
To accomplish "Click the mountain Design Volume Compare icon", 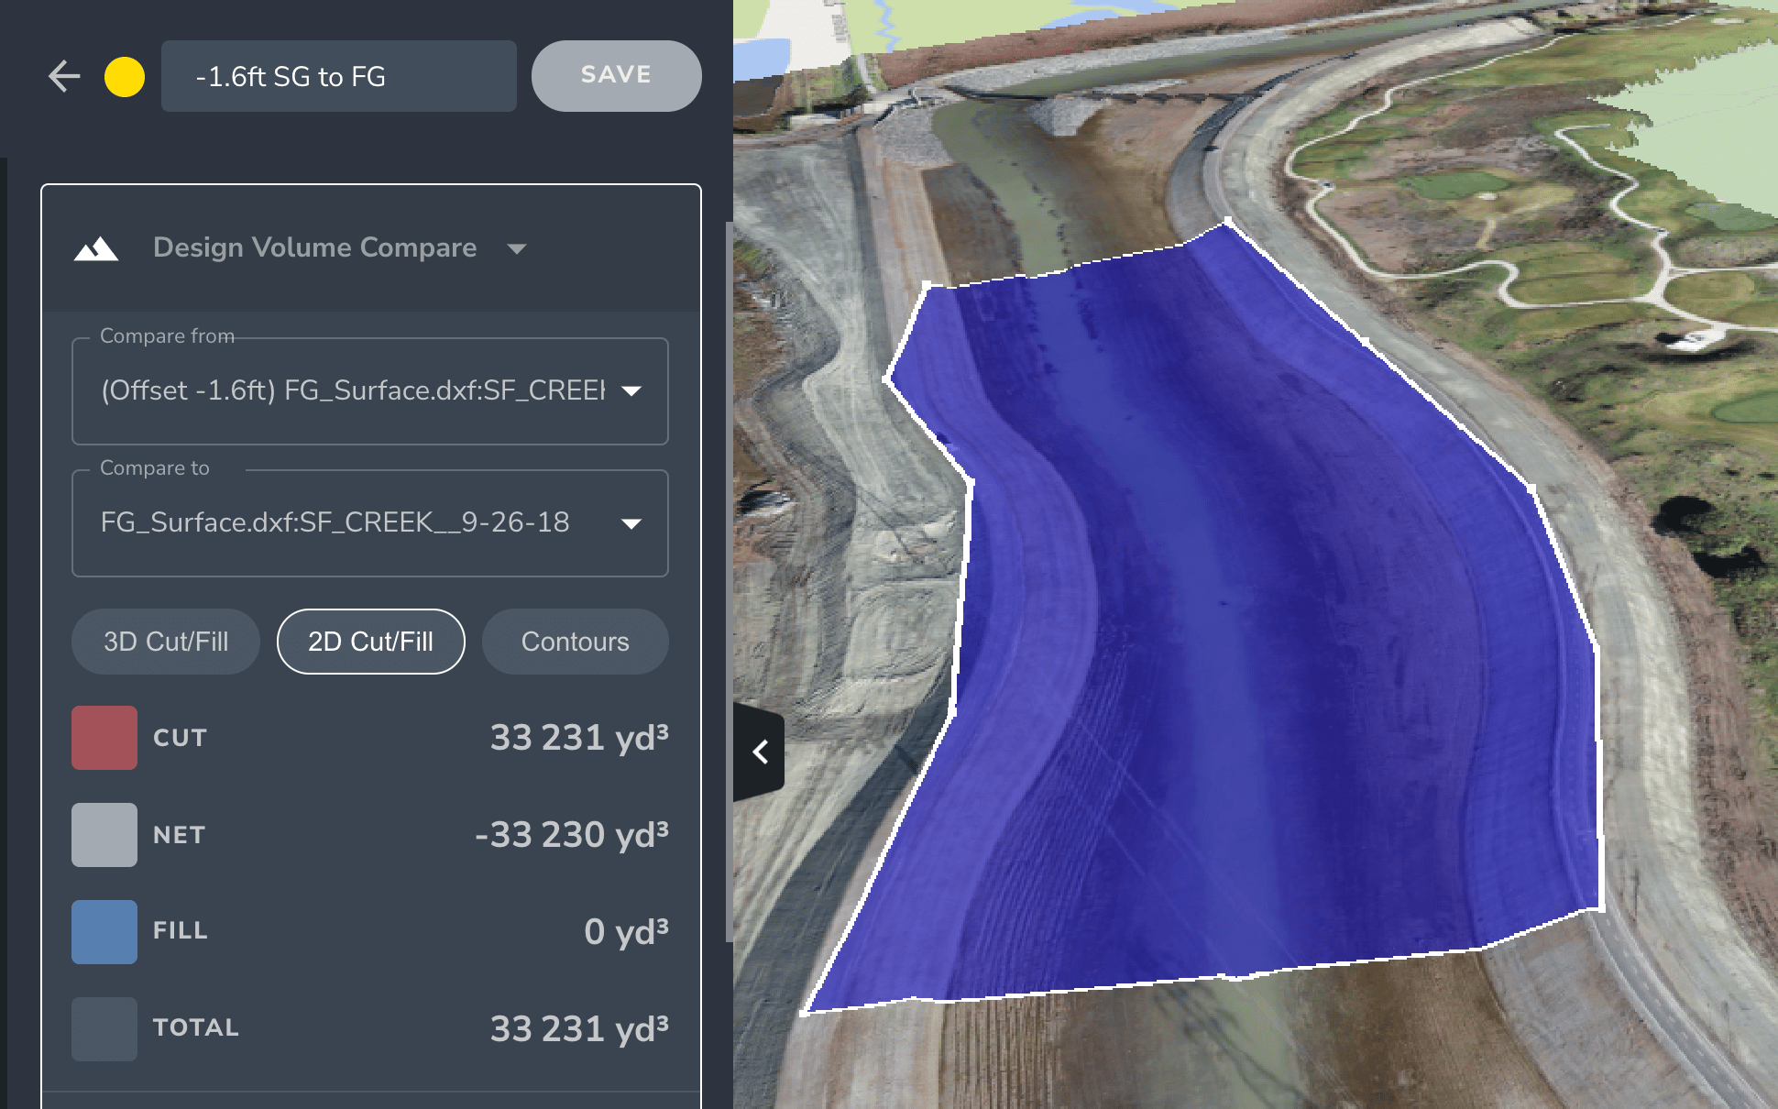I will (x=96, y=248).
